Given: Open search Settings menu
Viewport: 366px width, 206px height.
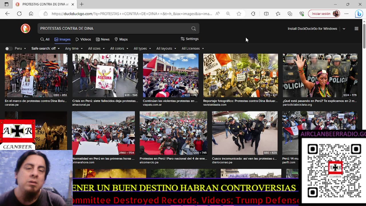Looking at the screenshot, I should [190, 39].
